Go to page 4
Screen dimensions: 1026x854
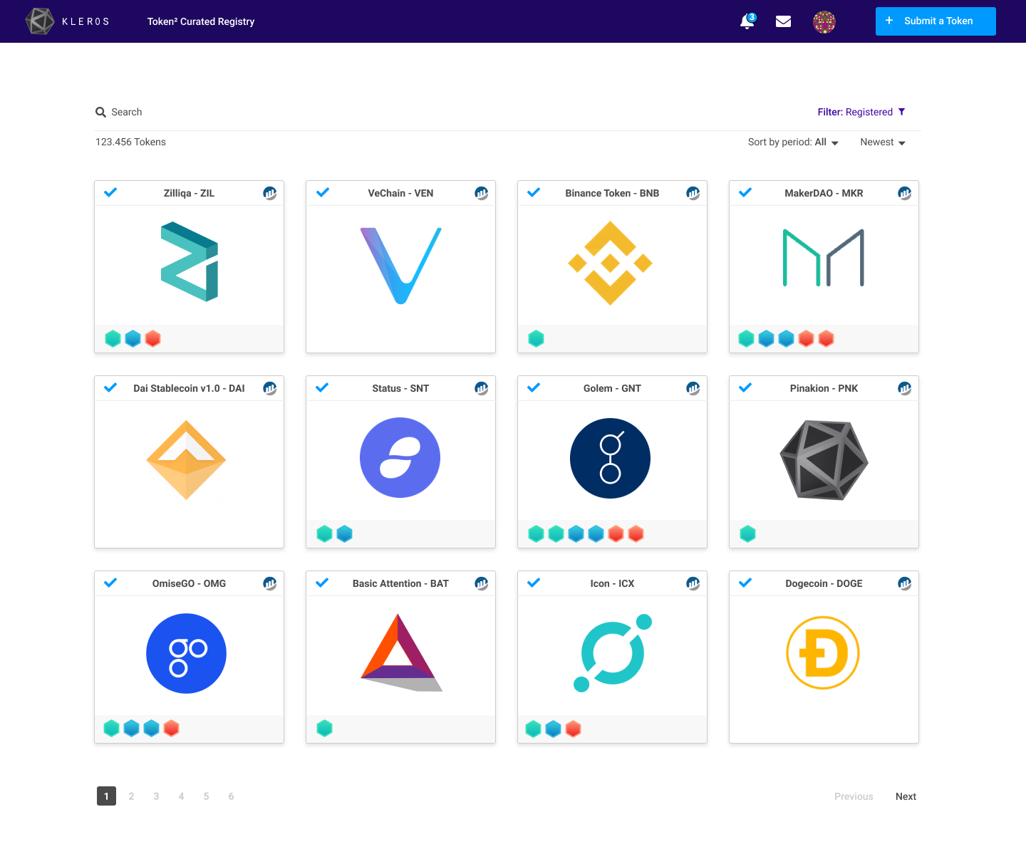(x=181, y=796)
